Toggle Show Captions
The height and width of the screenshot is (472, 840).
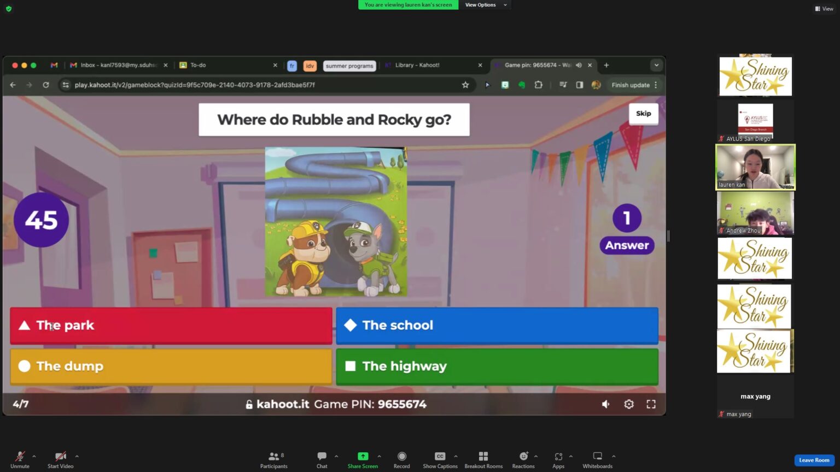pos(440,460)
